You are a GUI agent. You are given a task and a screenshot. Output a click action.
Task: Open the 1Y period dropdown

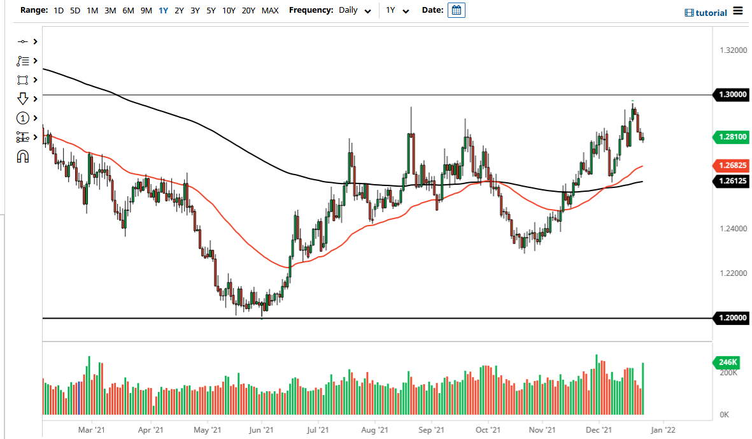click(398, 10)
